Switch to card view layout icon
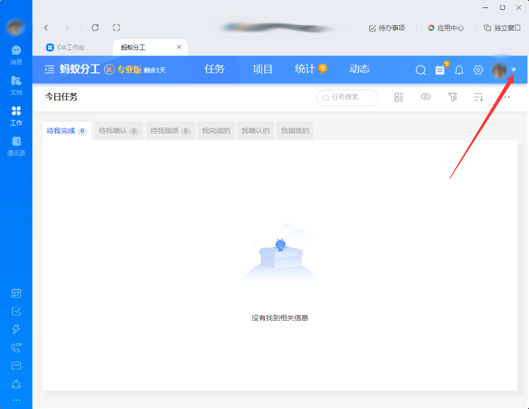This screenshot has height=409, width=529. [x=398, y=96]
